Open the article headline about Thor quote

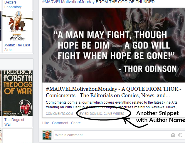pos(114,92)
